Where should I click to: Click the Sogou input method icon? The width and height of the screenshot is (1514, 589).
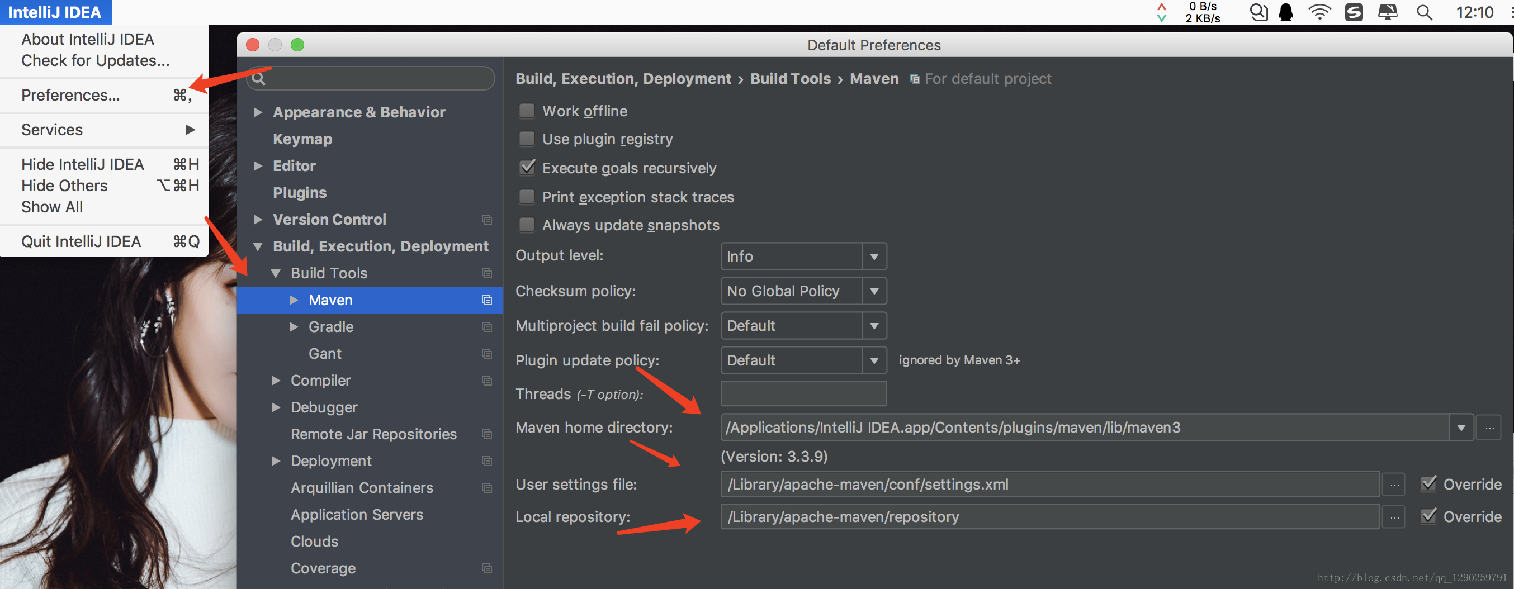point(1354,12)
